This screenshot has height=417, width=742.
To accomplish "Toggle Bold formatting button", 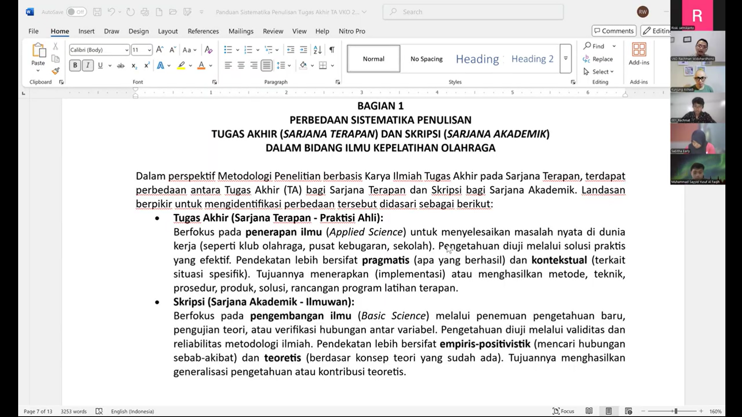I will [x=75, y=66].
